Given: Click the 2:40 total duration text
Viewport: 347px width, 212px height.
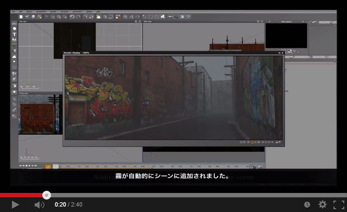Looking at the screenshot, I should (x=76, y=204).
